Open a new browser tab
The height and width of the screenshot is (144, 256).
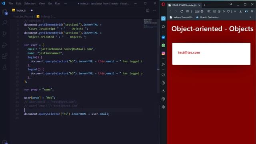point(204,5)
